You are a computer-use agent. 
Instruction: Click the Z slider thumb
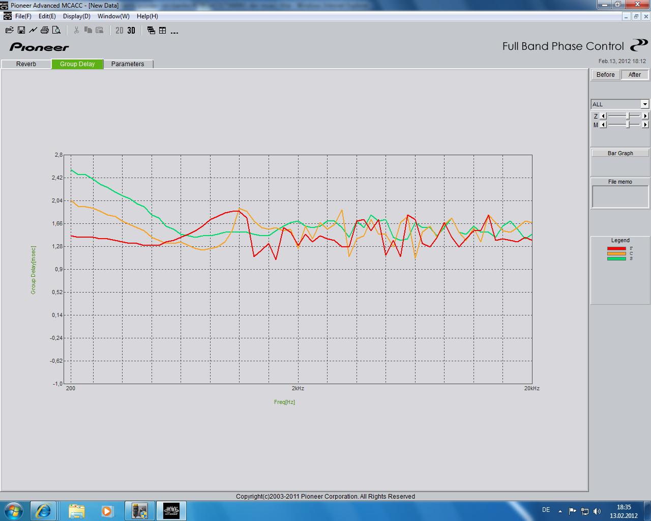click(x=628, y=116)
